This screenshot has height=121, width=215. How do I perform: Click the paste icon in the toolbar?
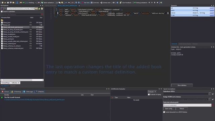[62, 3]
